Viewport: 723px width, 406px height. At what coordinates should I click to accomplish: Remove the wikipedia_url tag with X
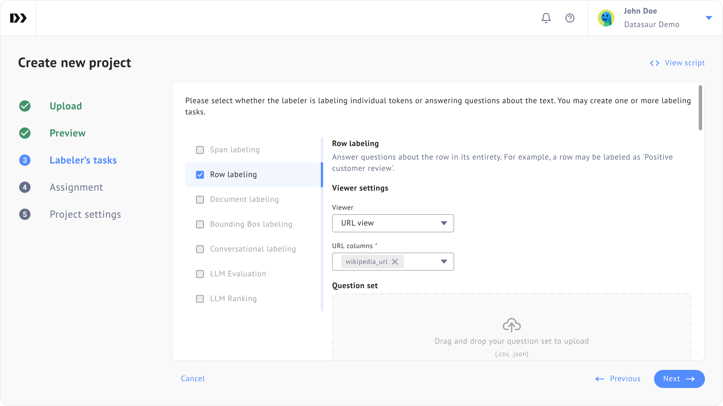click(x=395, y=262)
